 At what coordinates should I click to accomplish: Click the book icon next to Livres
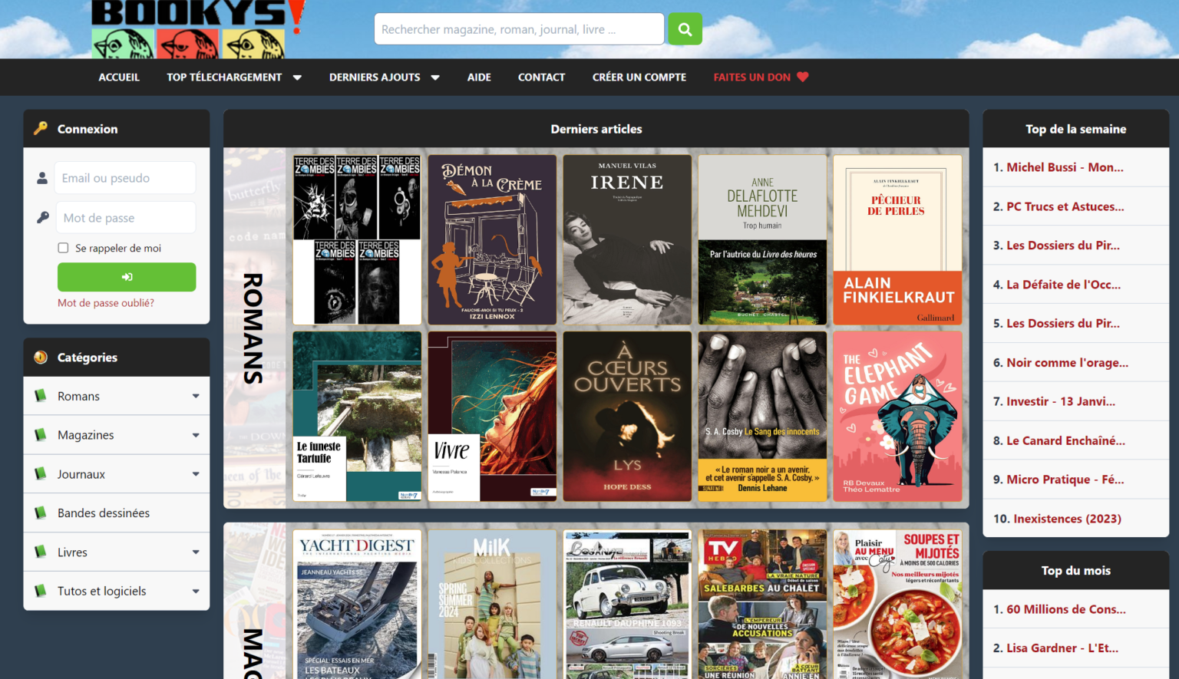point(41,552)
